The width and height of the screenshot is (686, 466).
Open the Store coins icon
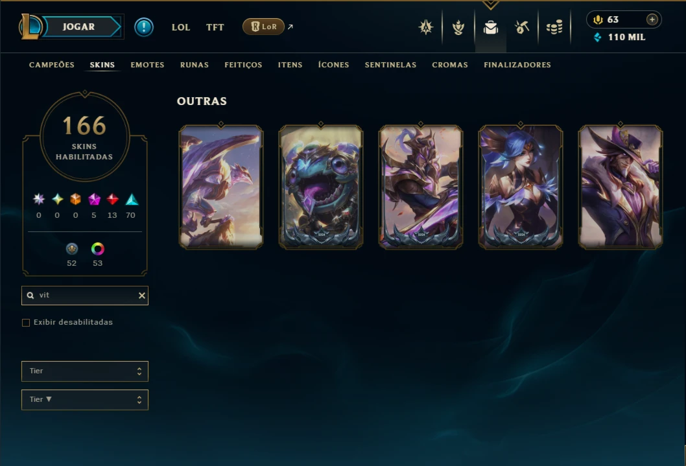tap(554, 27)
